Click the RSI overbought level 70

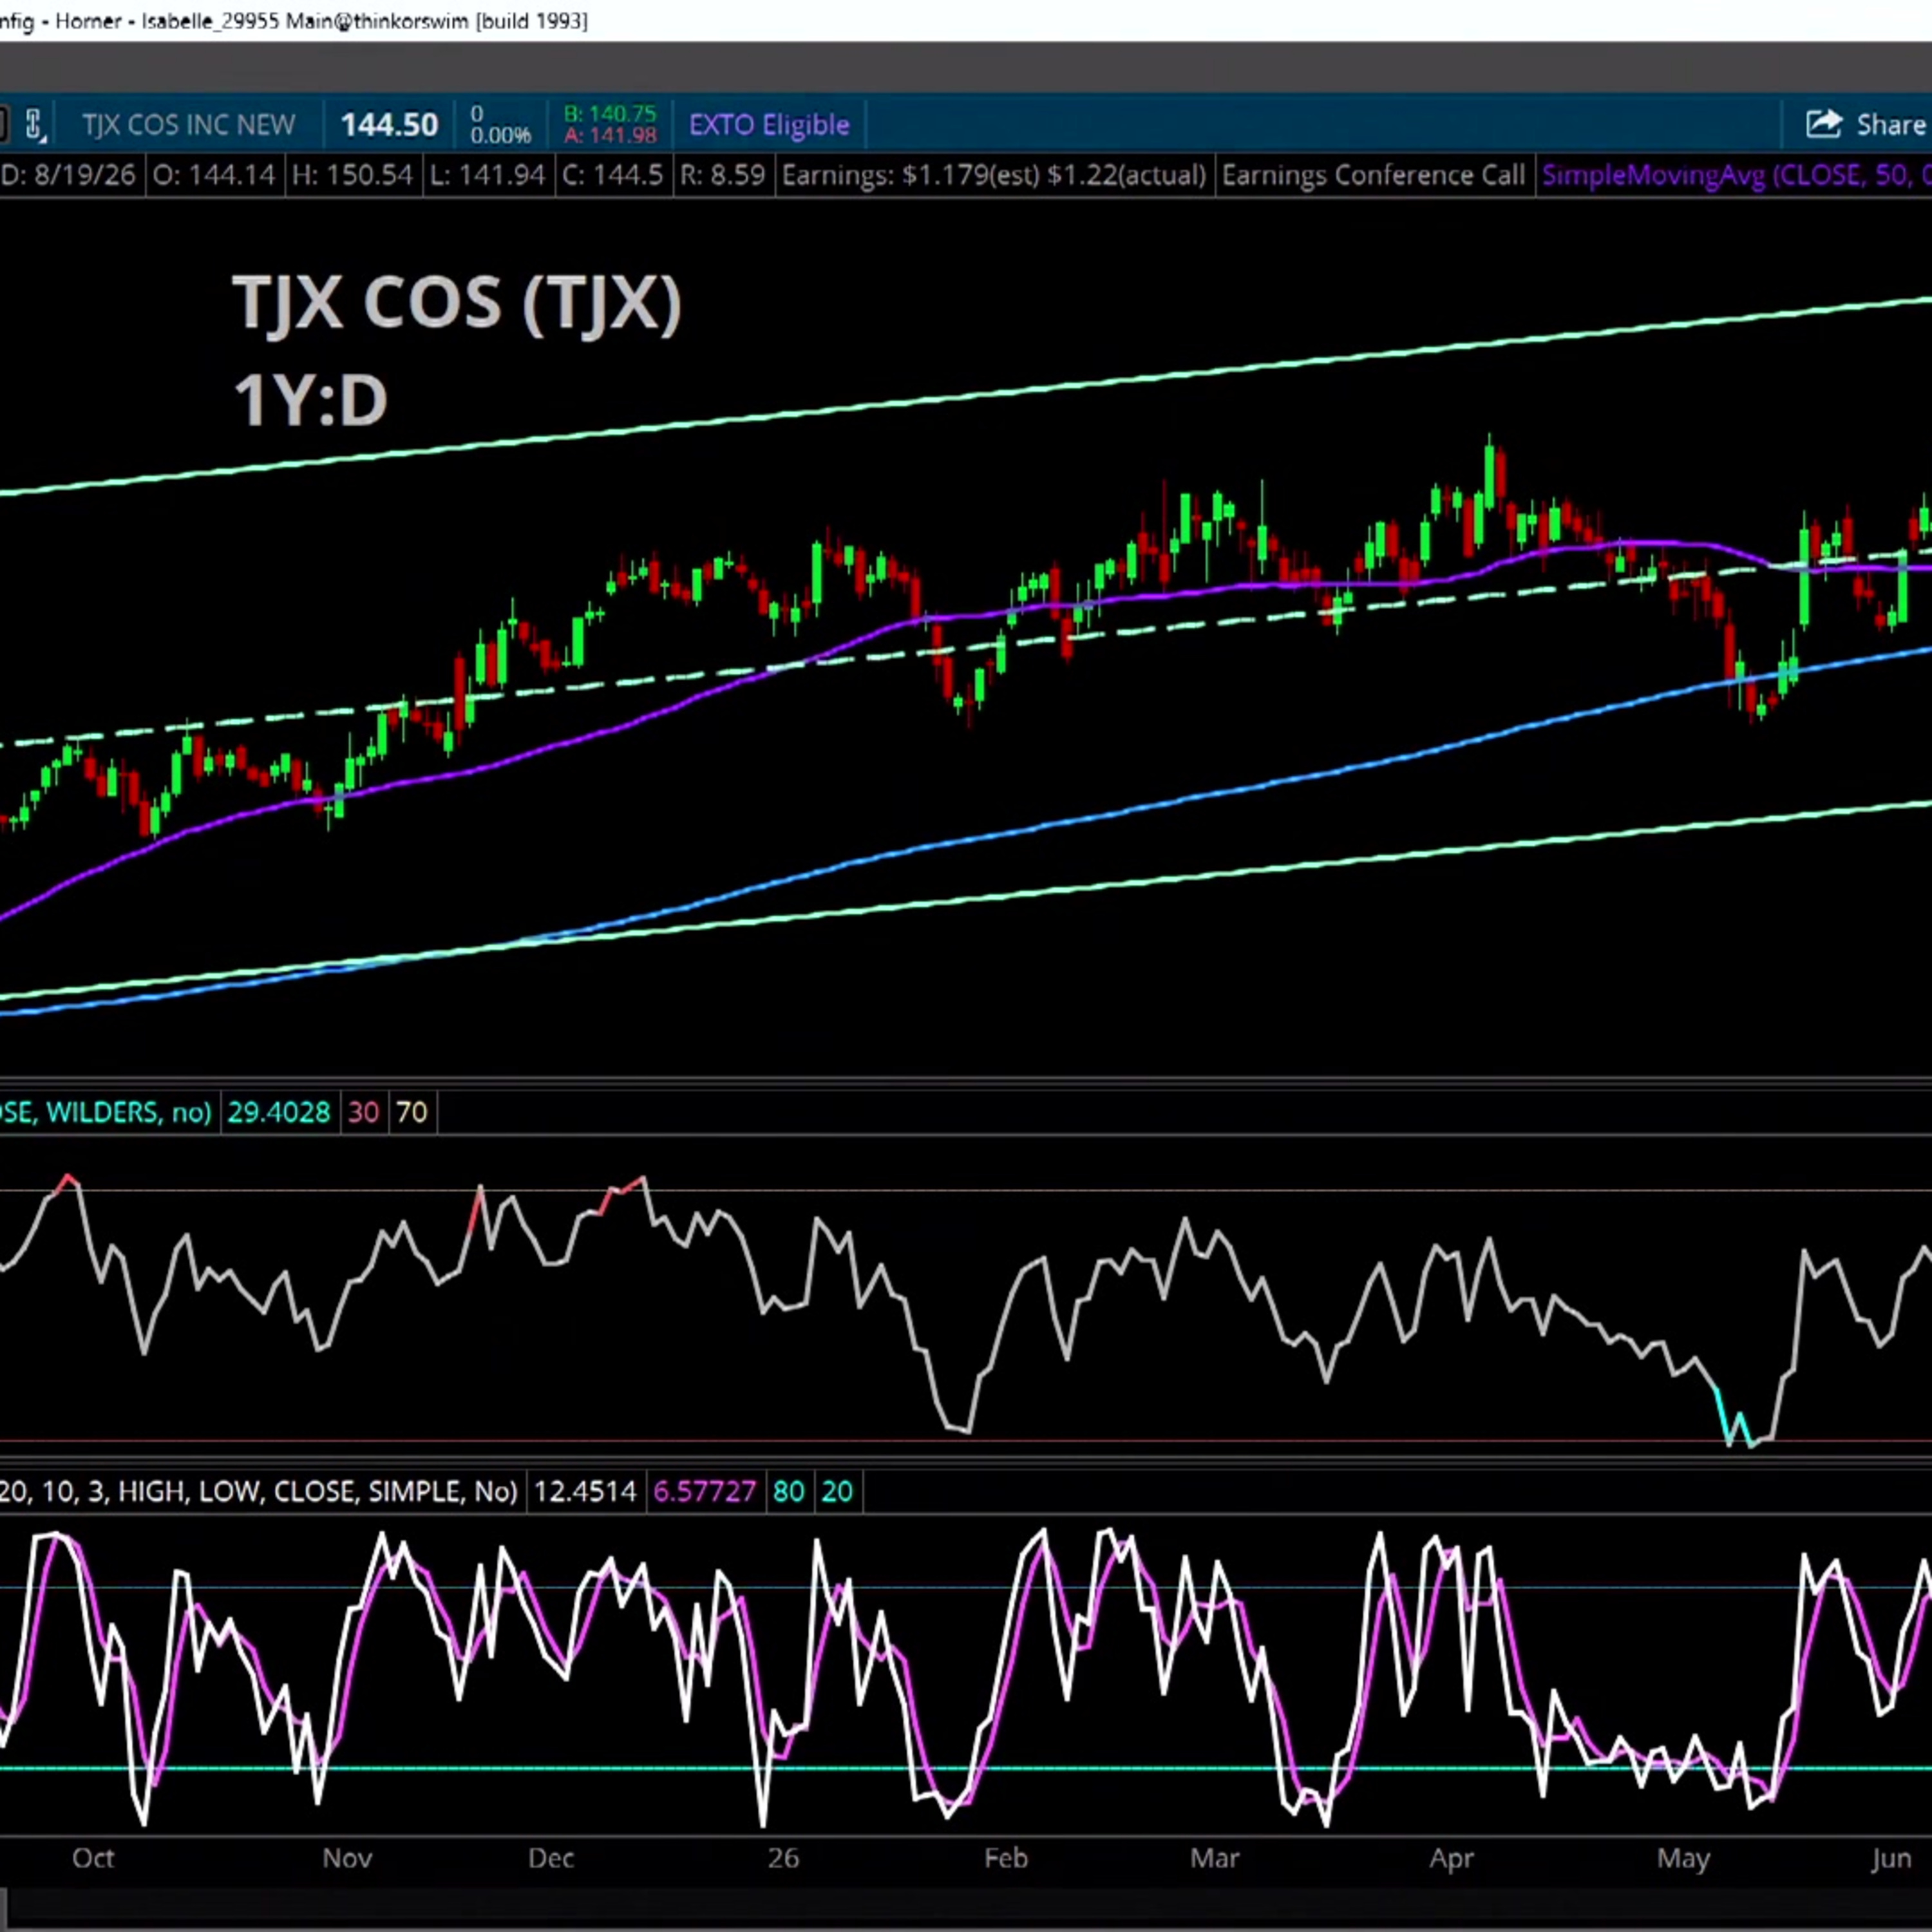(411, 1112)
